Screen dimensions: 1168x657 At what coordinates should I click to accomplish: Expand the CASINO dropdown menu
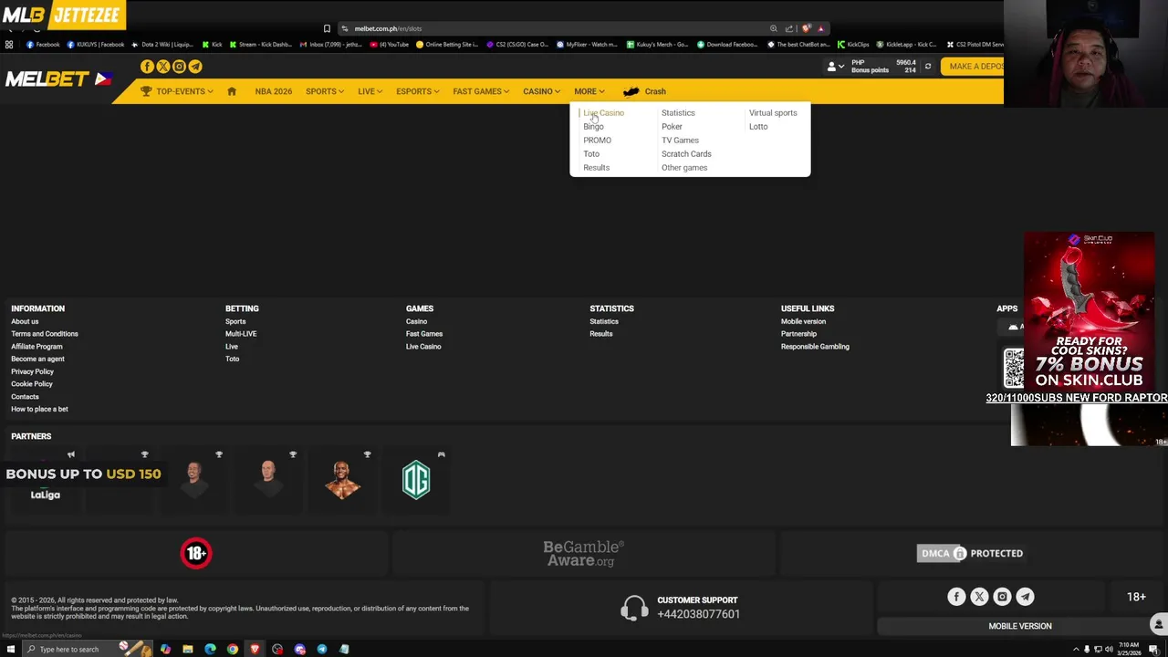[x=542, y=91]
